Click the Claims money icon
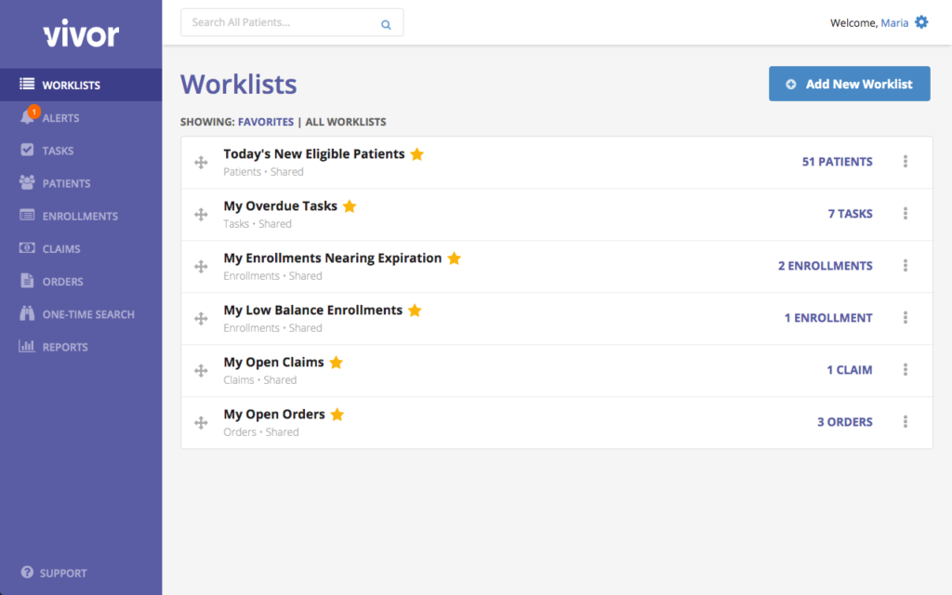The image size is (952, 595). pyautogui.click(x=27, y=247)
